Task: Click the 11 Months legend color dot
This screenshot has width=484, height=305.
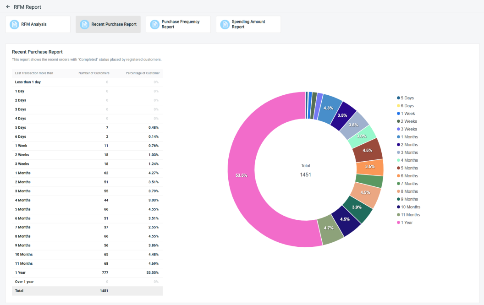Action: [x=398, y=215]
